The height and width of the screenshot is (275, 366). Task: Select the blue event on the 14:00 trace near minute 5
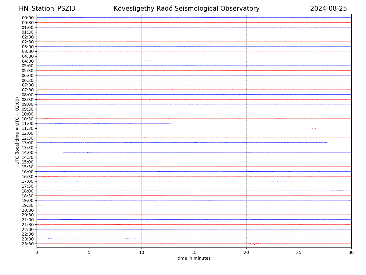coord(88,152)
